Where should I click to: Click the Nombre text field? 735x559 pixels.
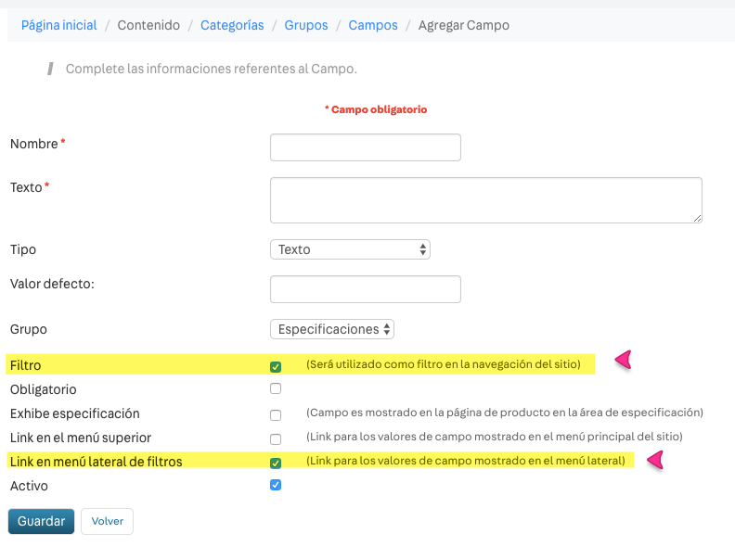(365, 147)
